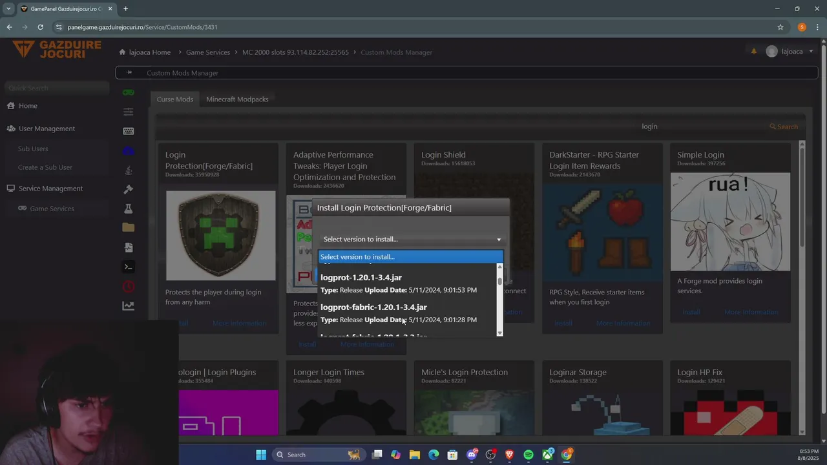Click the Chrome address bar URL
This screenshot has width=827, height=465.
tap(142, 27)
